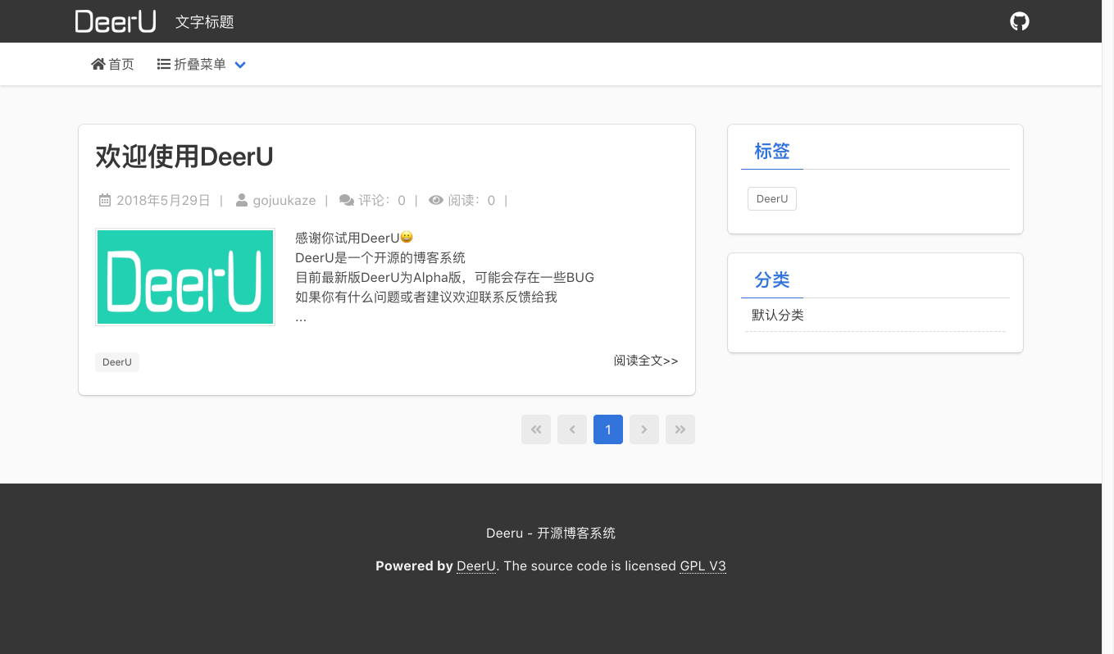Click 阅读全文>> link
The height and width of the screenshot is (654, 1114).
click(x=646, y=361)
